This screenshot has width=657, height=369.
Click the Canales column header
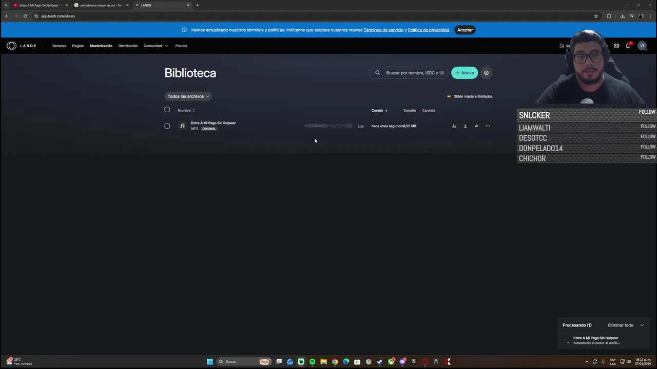429,110
